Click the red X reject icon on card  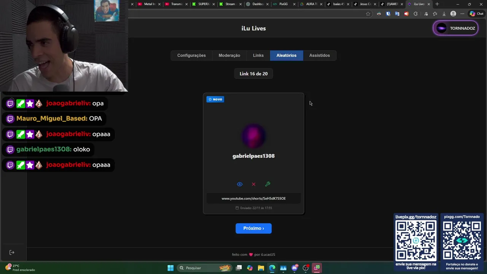coord(254,184)
